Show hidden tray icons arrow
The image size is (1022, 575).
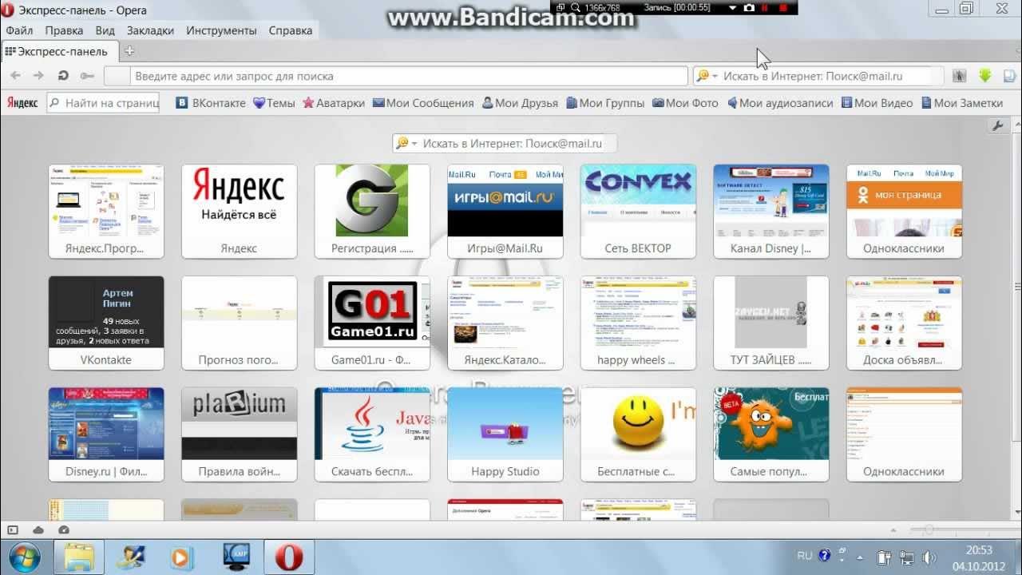click(x=860, y=557)
